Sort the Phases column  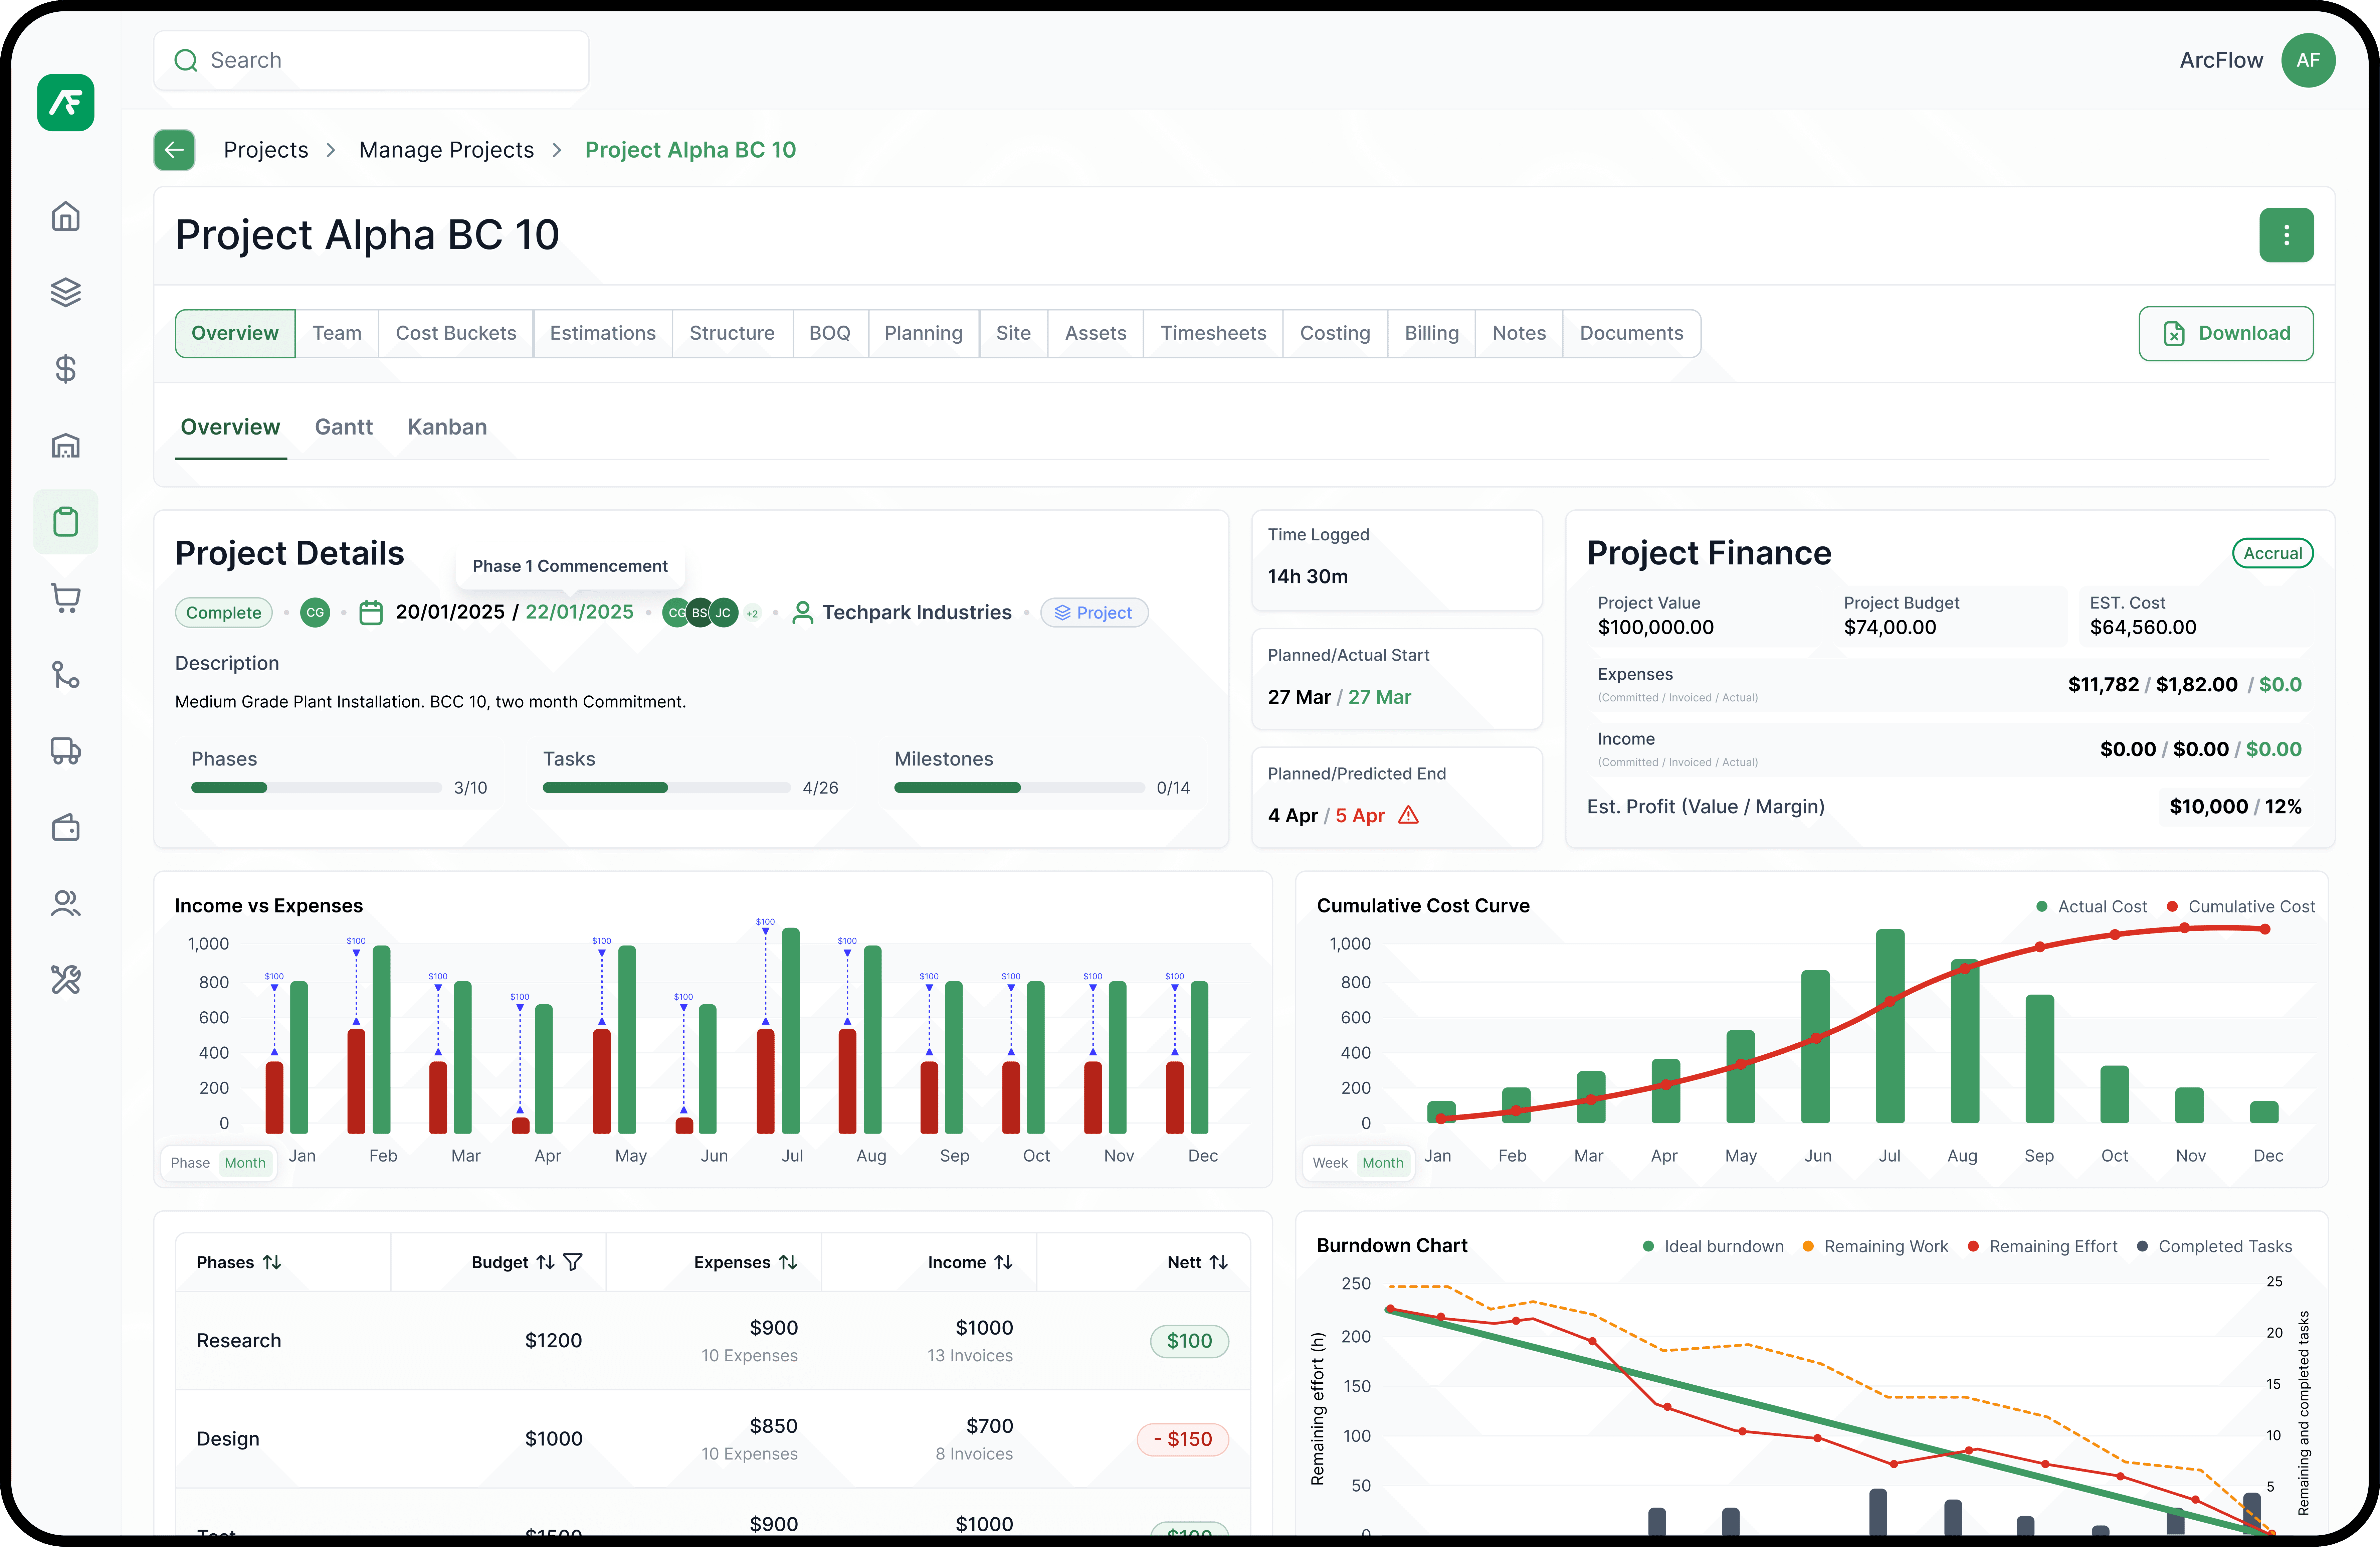(x=272, y=1262)
